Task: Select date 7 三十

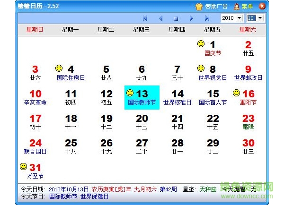Action: pos(177,73)
